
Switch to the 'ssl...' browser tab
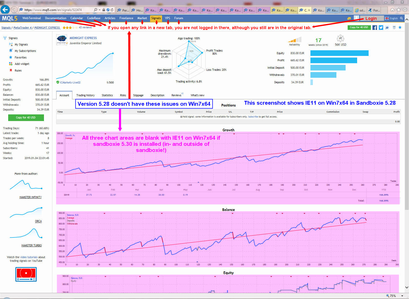click(x=360, y=10)
